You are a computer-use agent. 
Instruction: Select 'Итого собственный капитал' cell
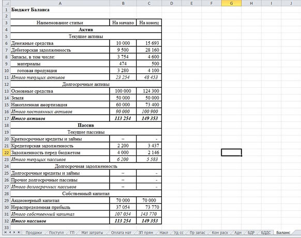pyautogui.click(x=60, y=214)
